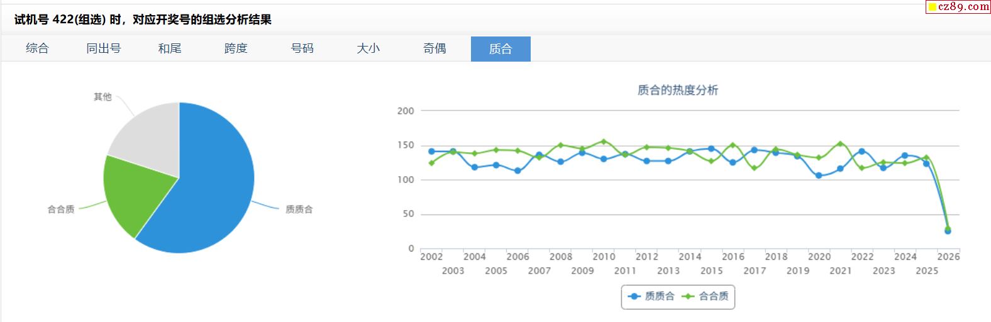Click the 2002 blue data point

click(x=431, y=152)
